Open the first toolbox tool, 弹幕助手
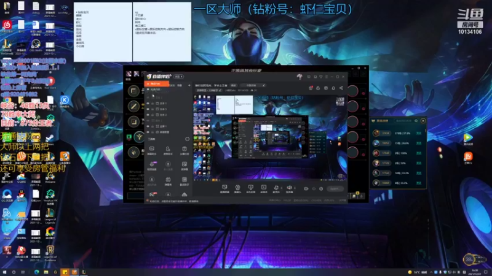Image resolution: width=492 pixels, height=276 pixels. point(152,150)
